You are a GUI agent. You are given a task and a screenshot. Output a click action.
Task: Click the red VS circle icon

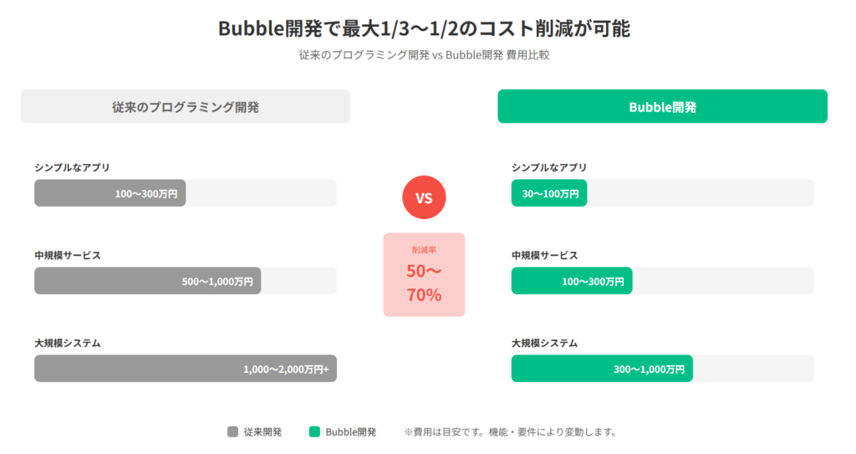[x=424, y=198]
